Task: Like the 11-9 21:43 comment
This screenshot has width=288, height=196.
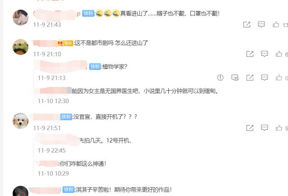Action: pyautogui.click(x=276, y=24)
